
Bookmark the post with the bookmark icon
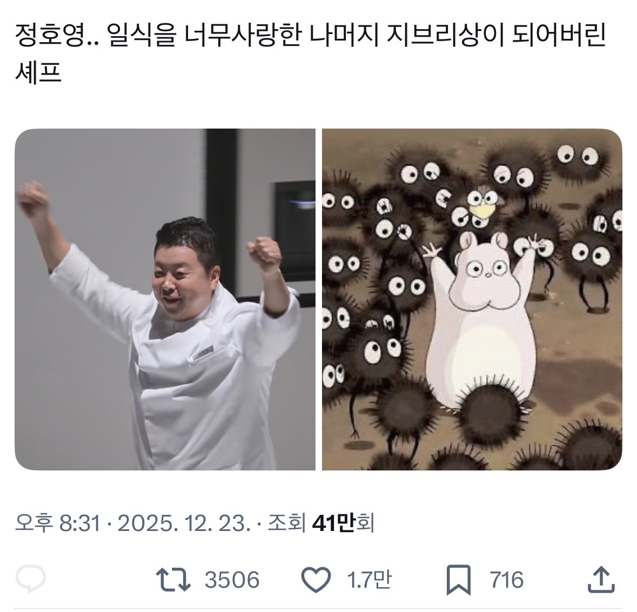[459, 580]
